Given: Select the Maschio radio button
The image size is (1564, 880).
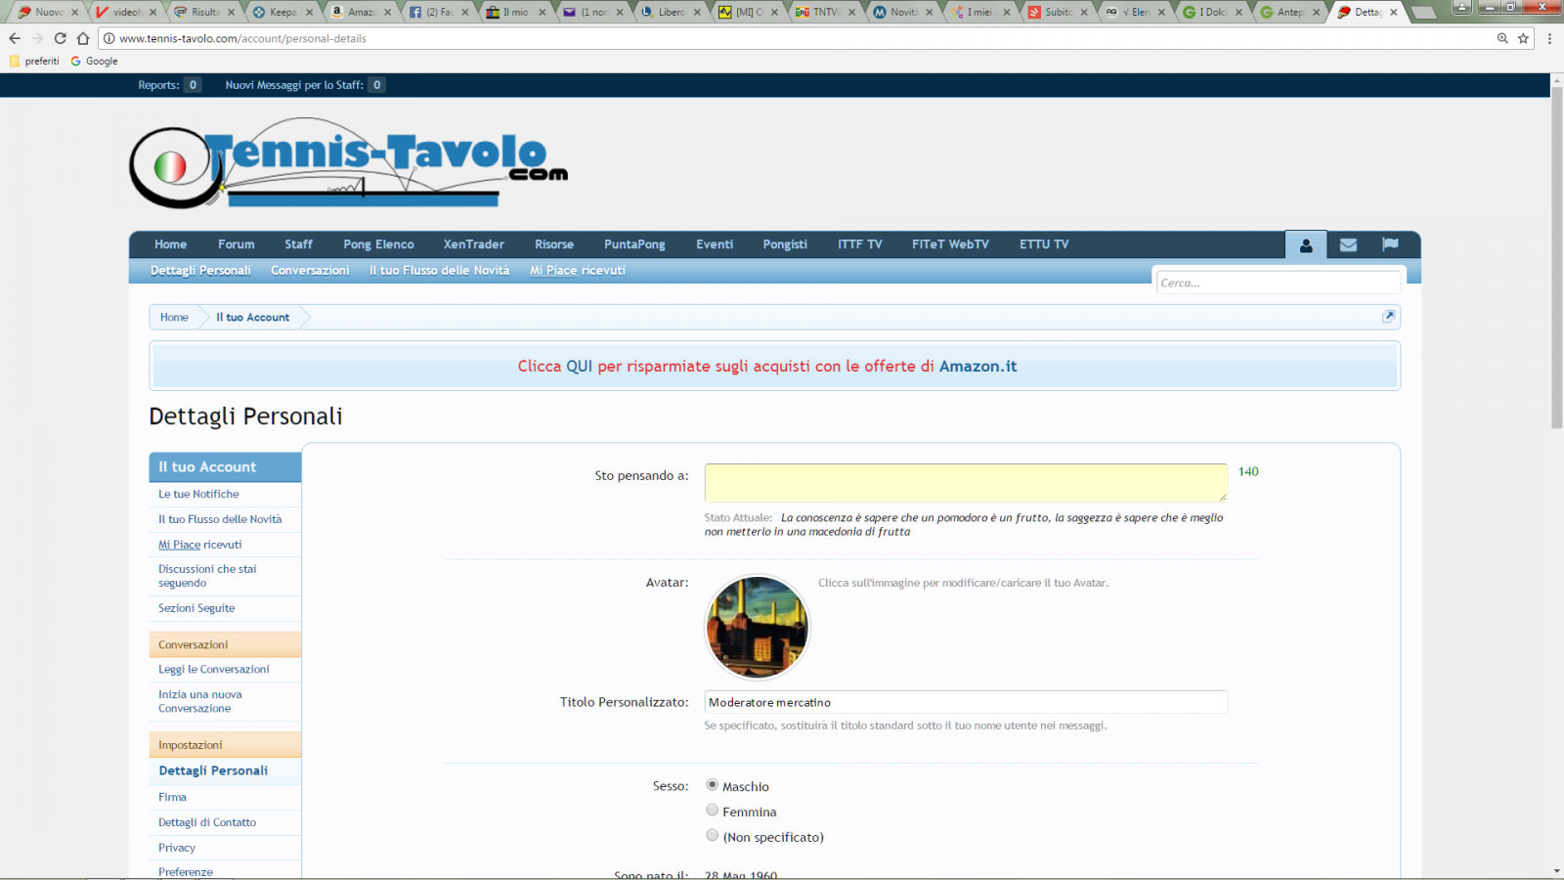Looking at the screenshot, I should [x=713, y=785].
